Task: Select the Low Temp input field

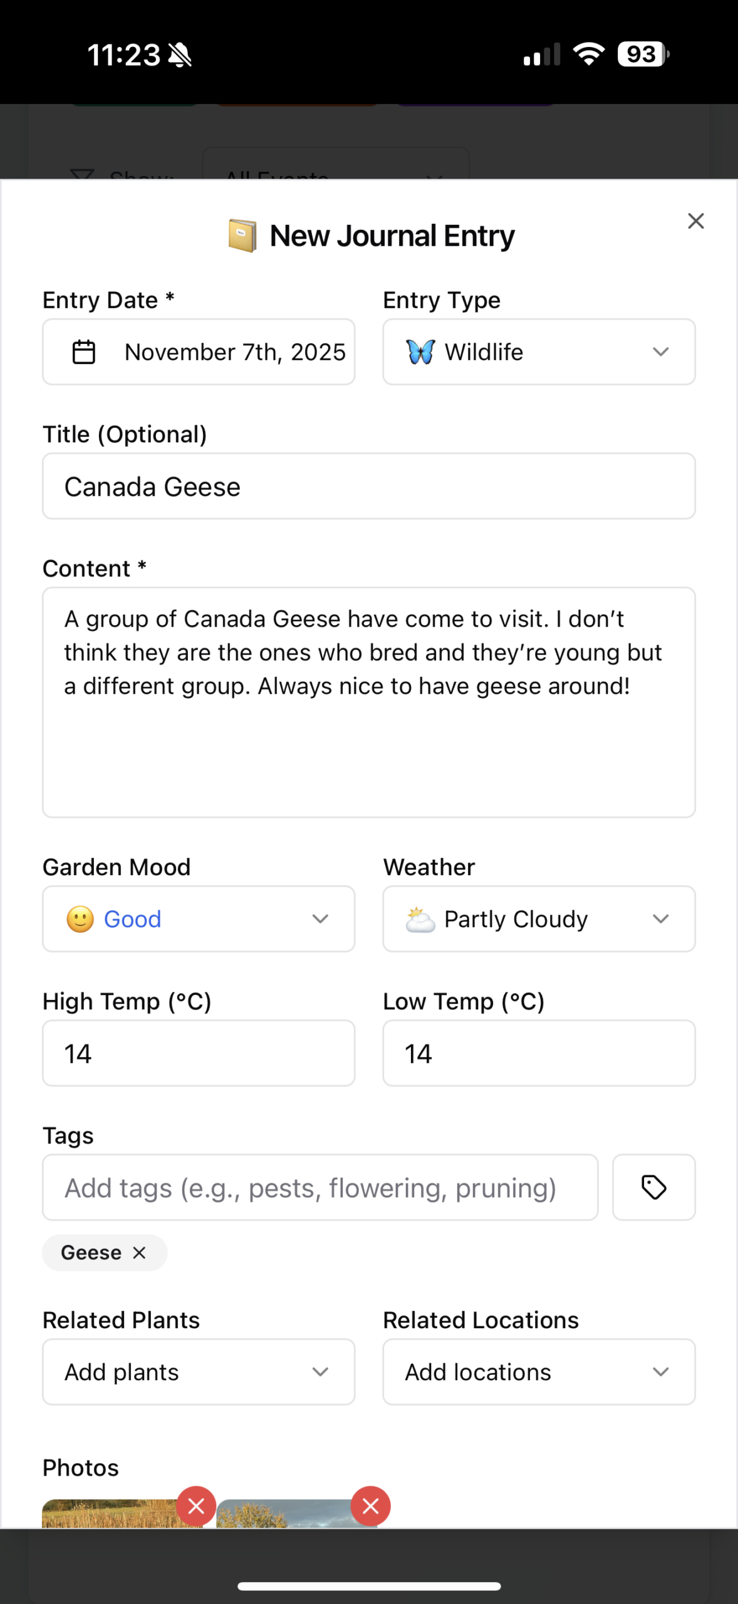Action: 539,1053
